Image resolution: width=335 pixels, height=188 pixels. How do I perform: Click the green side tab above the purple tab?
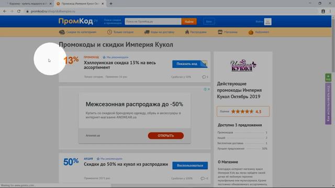328,78
